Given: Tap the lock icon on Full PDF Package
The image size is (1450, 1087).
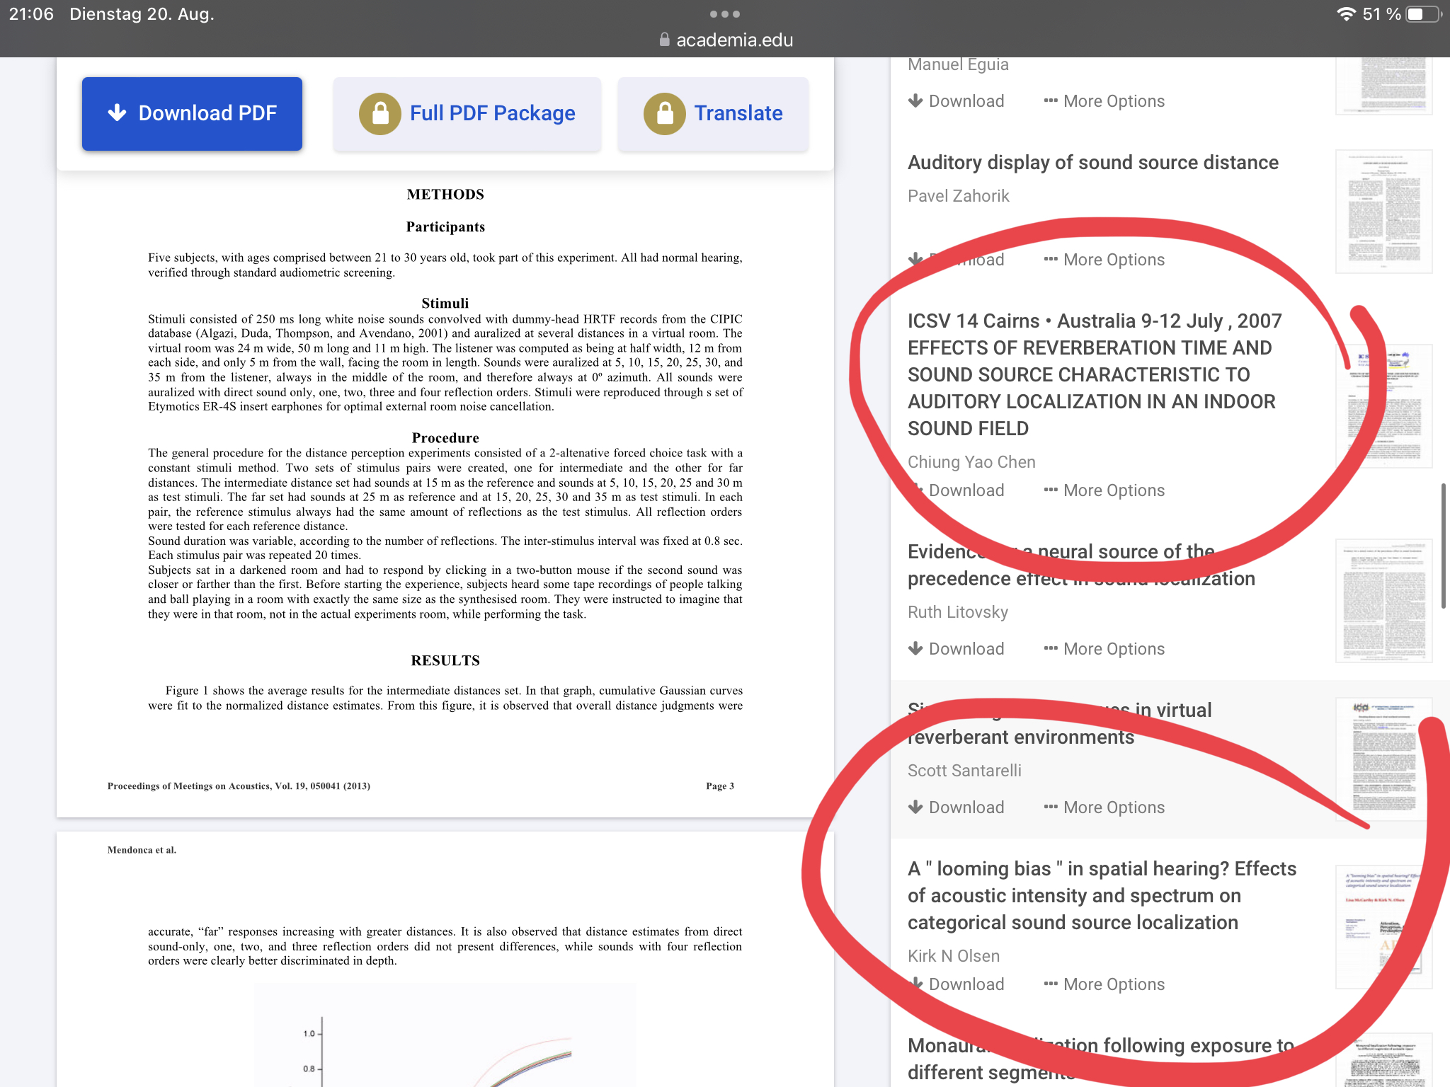Looking at the screenshot, I should click(x=380, y=113).
